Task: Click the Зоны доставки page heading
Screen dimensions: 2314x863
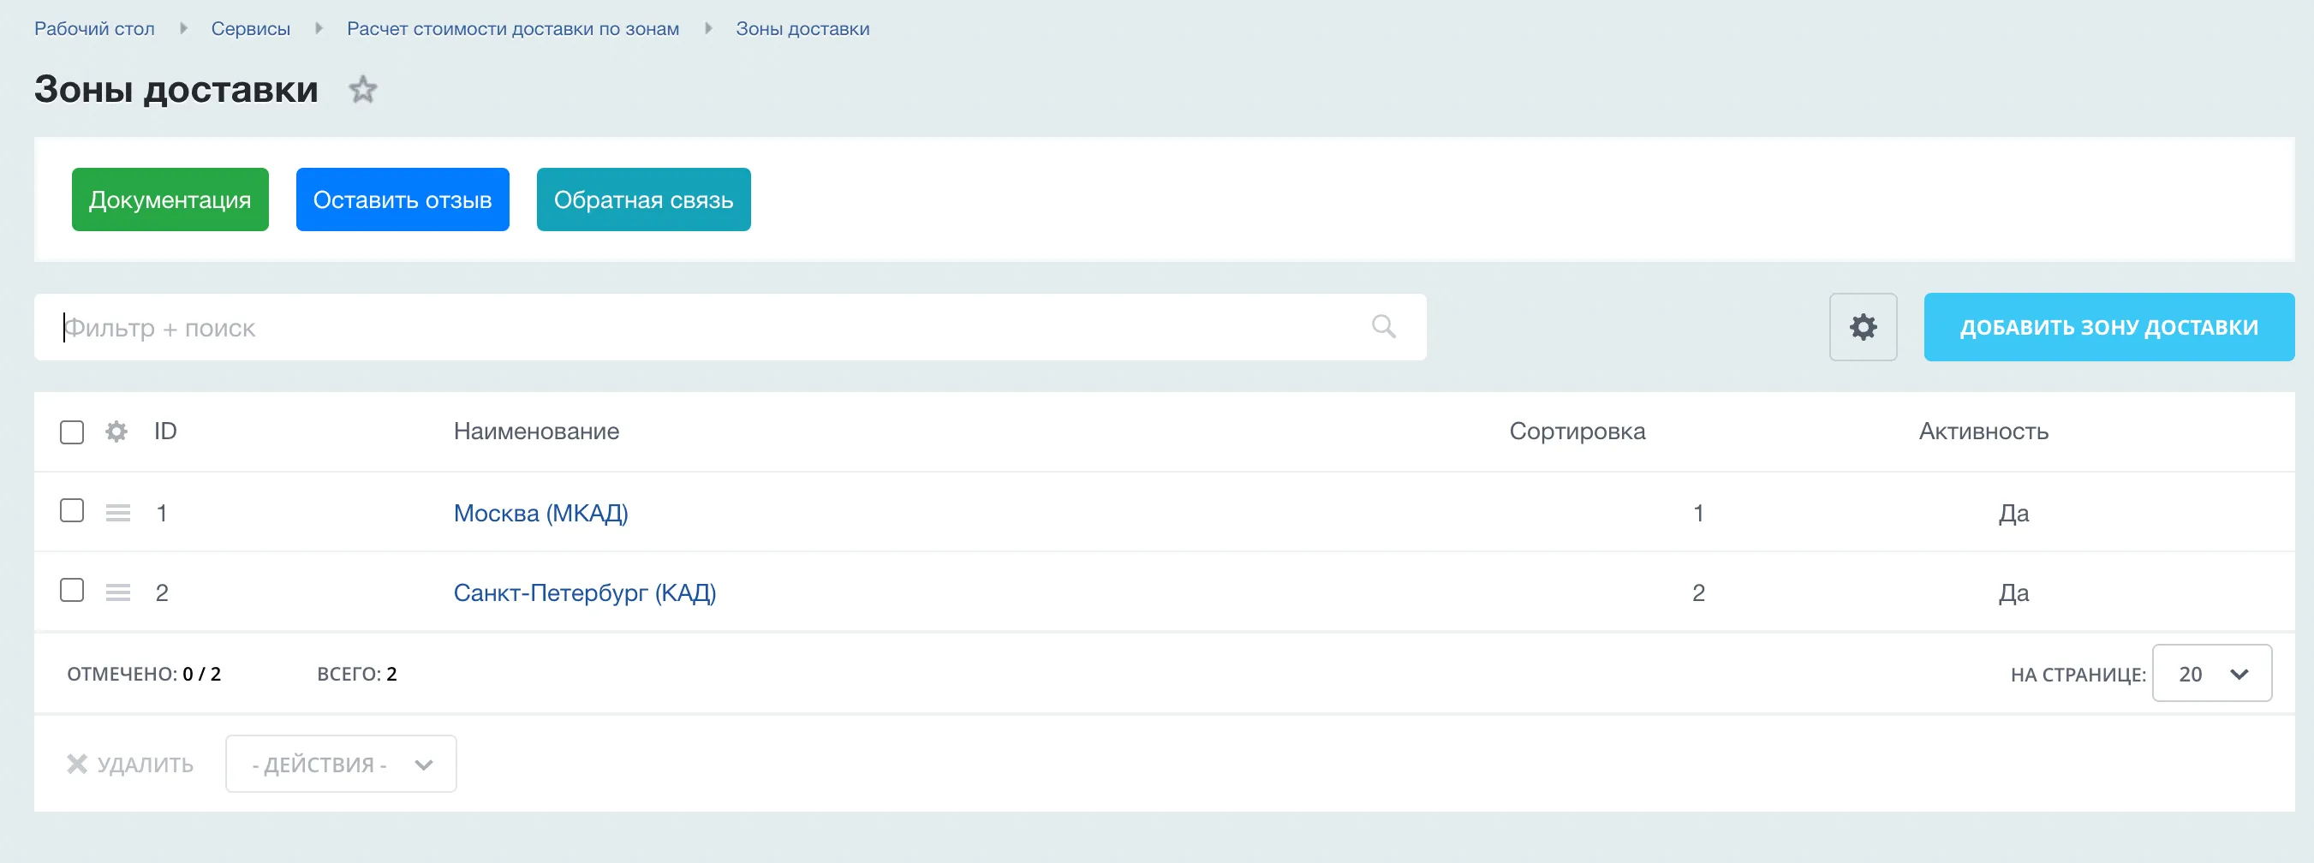Action: tap(176, 89)
